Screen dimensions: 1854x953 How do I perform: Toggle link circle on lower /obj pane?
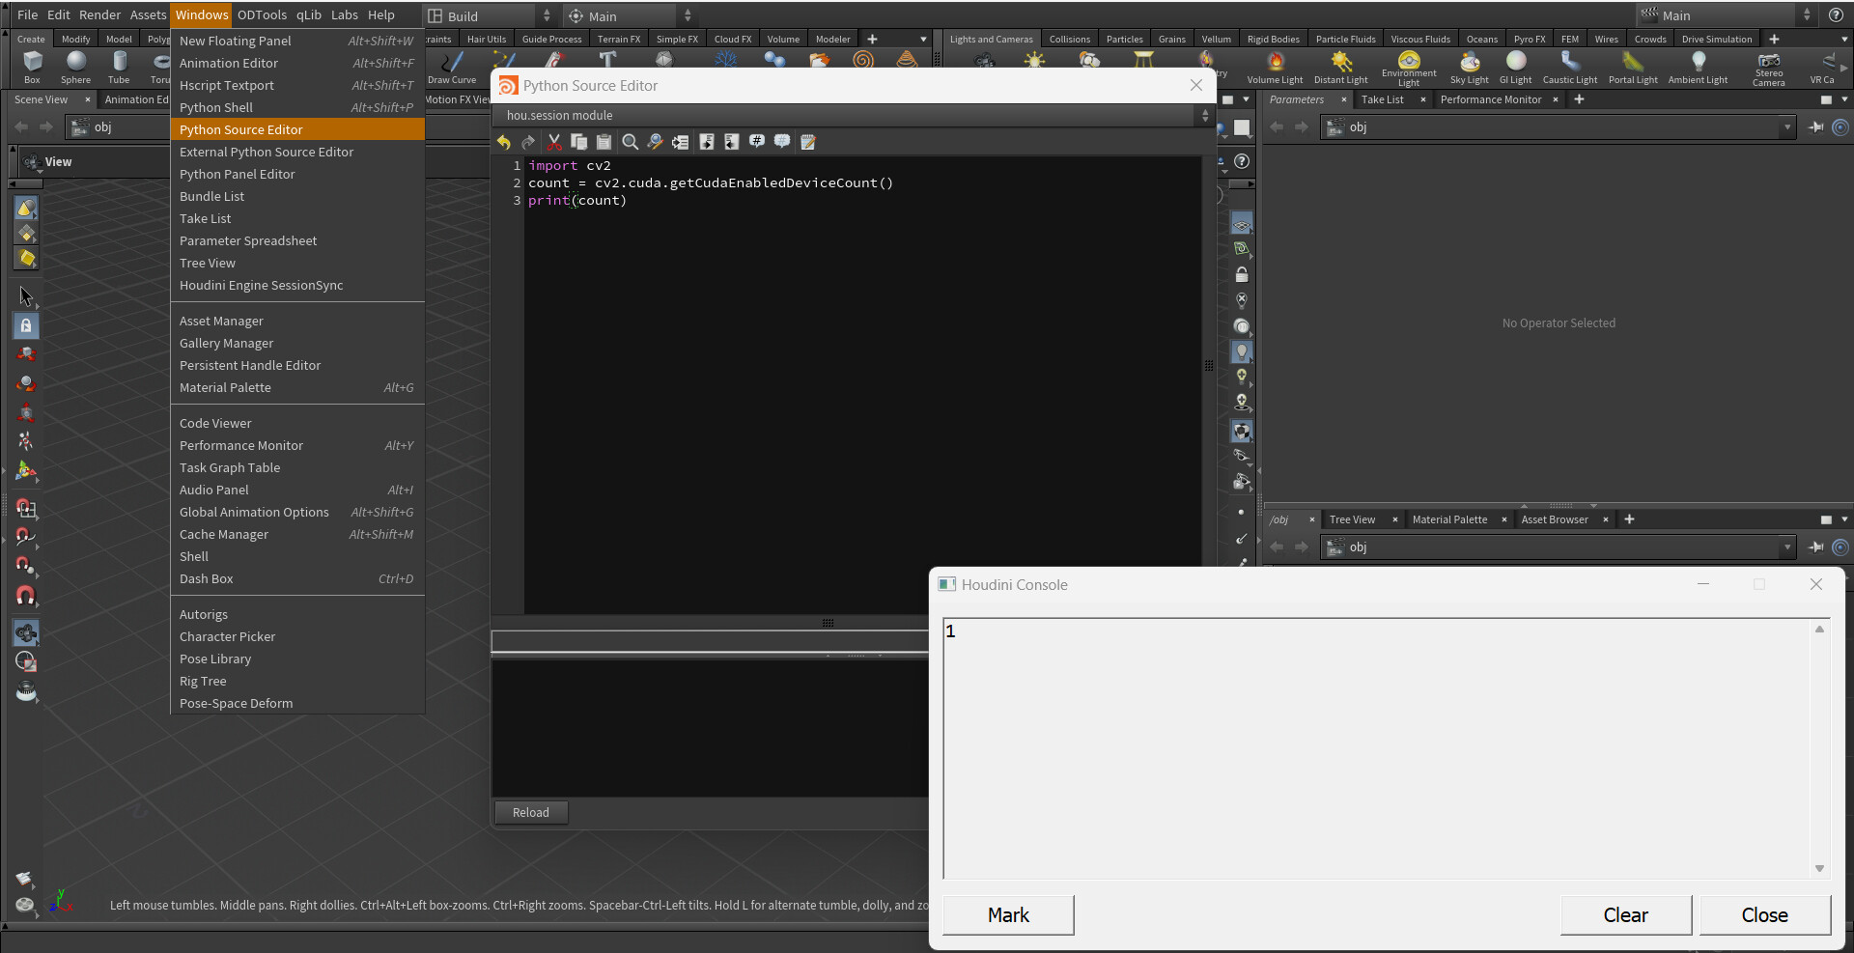1840,547
